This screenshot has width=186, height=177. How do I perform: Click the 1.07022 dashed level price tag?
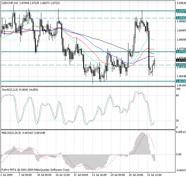(x=180, y=65)
